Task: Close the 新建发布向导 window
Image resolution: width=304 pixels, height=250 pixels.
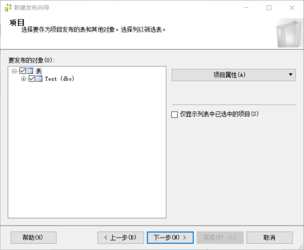Action: pos(292,8)
